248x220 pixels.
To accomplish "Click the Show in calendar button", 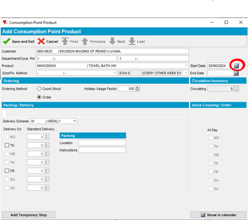I will click(218, 215).
